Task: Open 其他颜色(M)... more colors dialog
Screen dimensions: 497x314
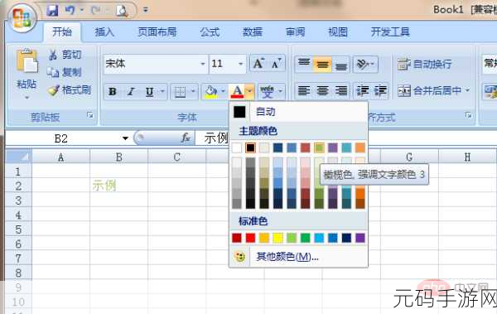Action: pos(298,256)
